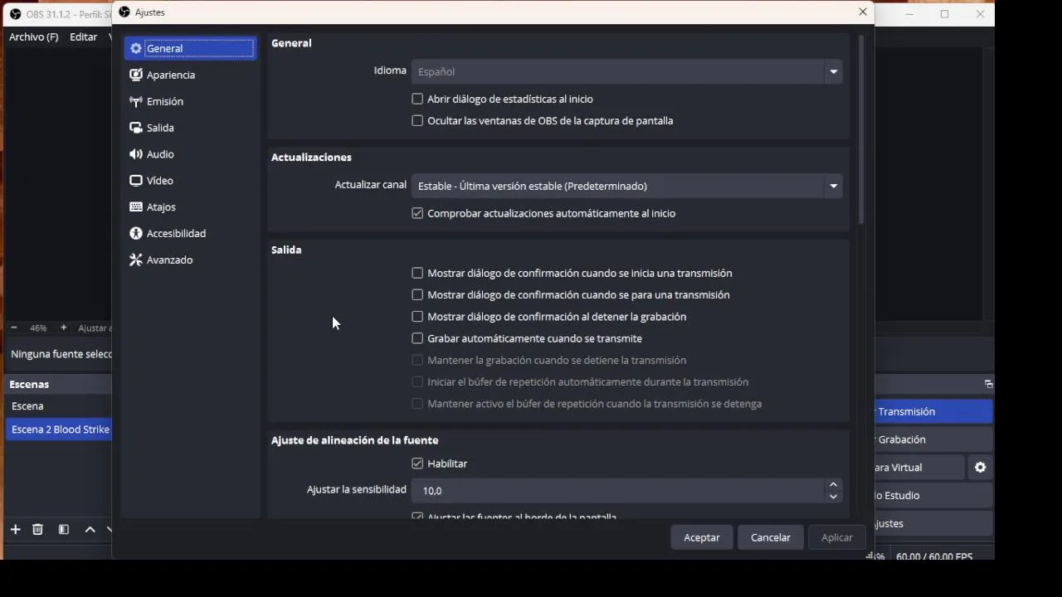Move scene up with arrow icon
1062x597 pixels.
(90, 529)
